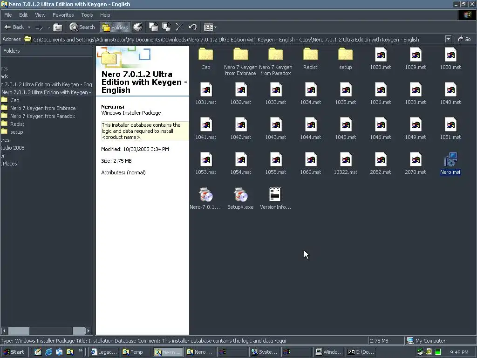477x358 pixels.
Task: Click the Move To toolbar icon
Action: pos(153,27)
